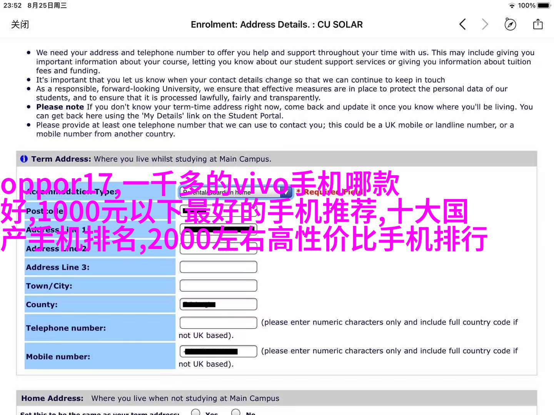This screenshot has height=415, width=554.
Task: Open page in Safari compass icon
Action: click(510, 25)
